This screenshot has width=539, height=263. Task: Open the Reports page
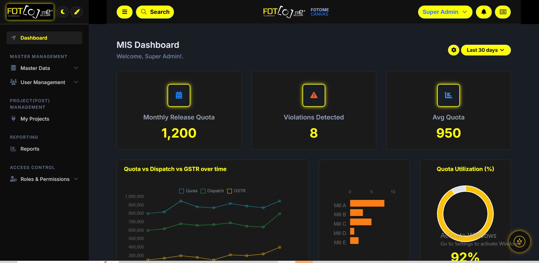pos(30,149)
